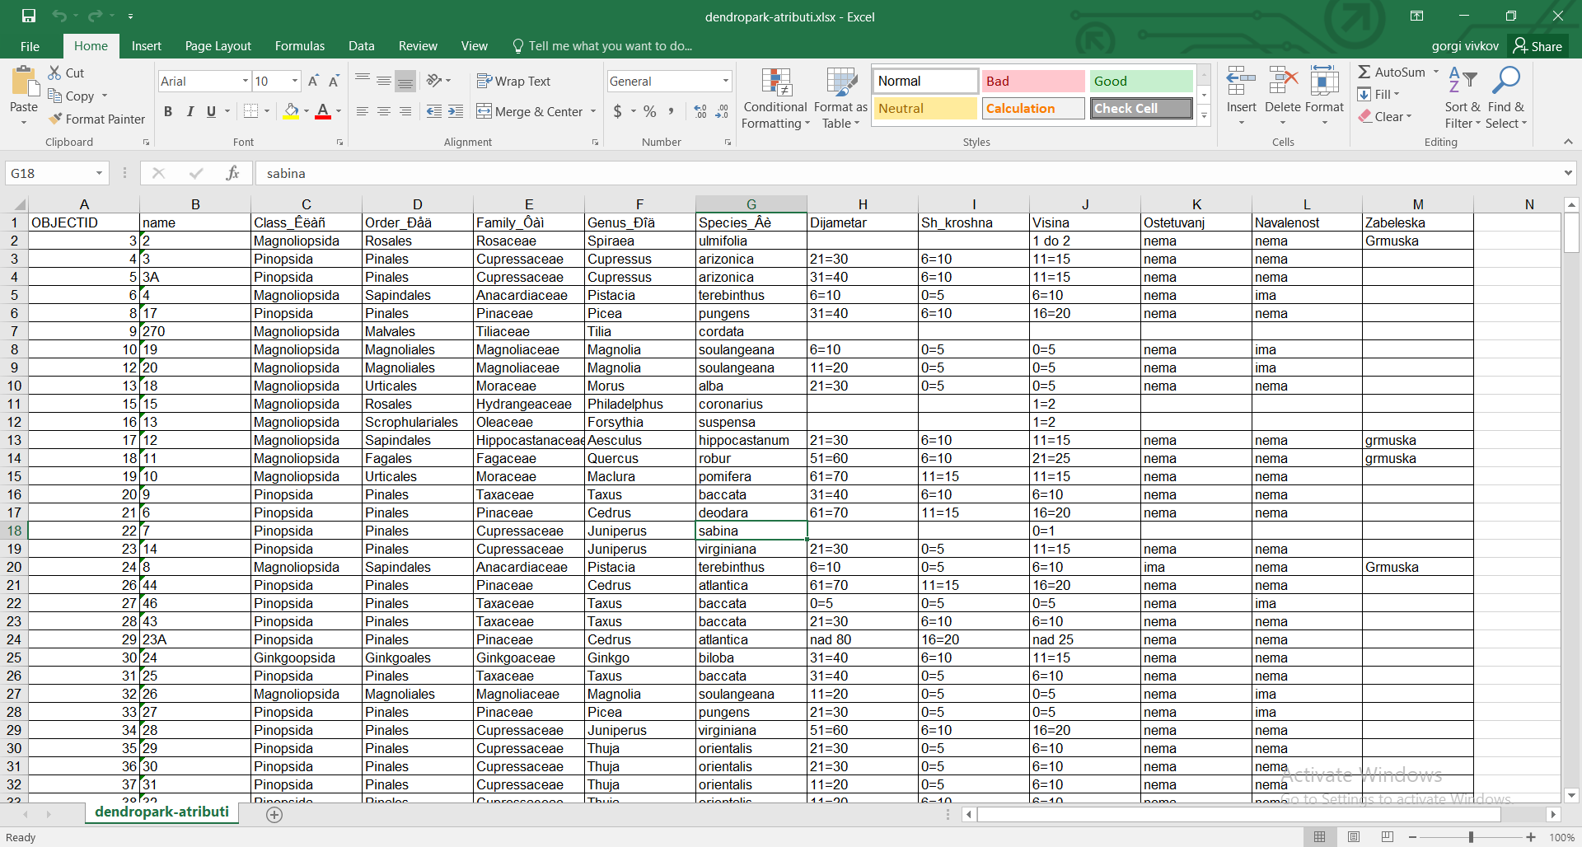
Task: Add a new sheet with the plus icon
Action: [274, 815]
